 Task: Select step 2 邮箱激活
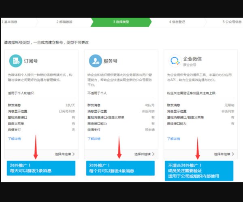pos(64,22)
